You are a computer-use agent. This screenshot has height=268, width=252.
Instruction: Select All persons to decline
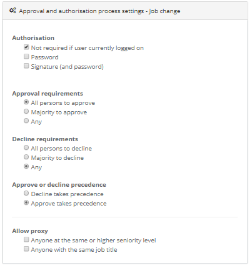click(26, 147)
